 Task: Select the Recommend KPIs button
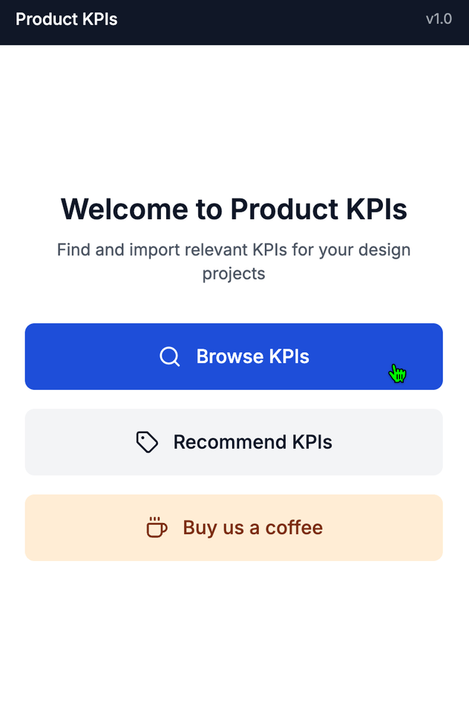click(x=234, y=442)
